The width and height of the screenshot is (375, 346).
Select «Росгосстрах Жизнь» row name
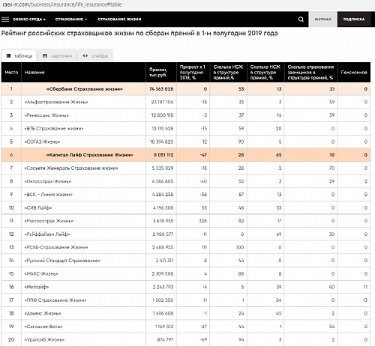coord(49,221)
